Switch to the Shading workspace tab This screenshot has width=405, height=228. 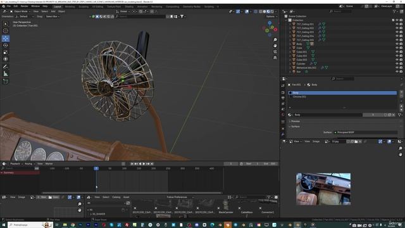click(x=129, y=7)
